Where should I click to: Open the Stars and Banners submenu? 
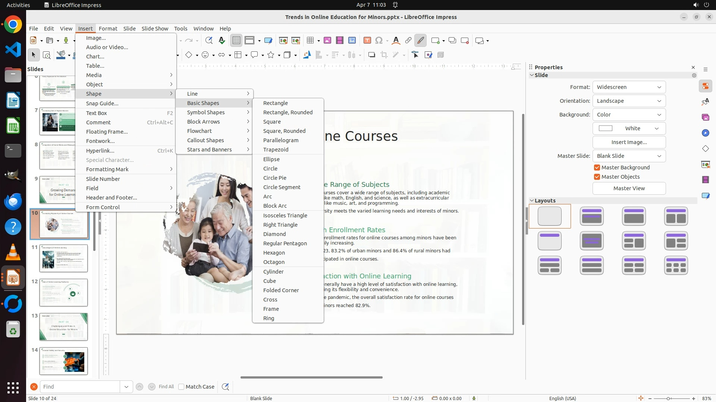tap(209, 150)
